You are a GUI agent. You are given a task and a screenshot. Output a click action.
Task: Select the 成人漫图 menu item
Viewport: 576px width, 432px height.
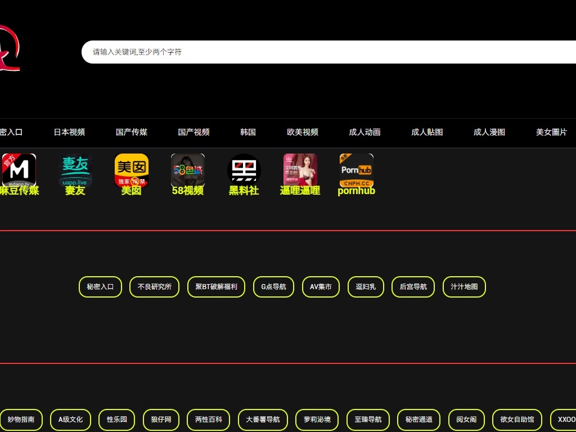[x=489, y=132]
